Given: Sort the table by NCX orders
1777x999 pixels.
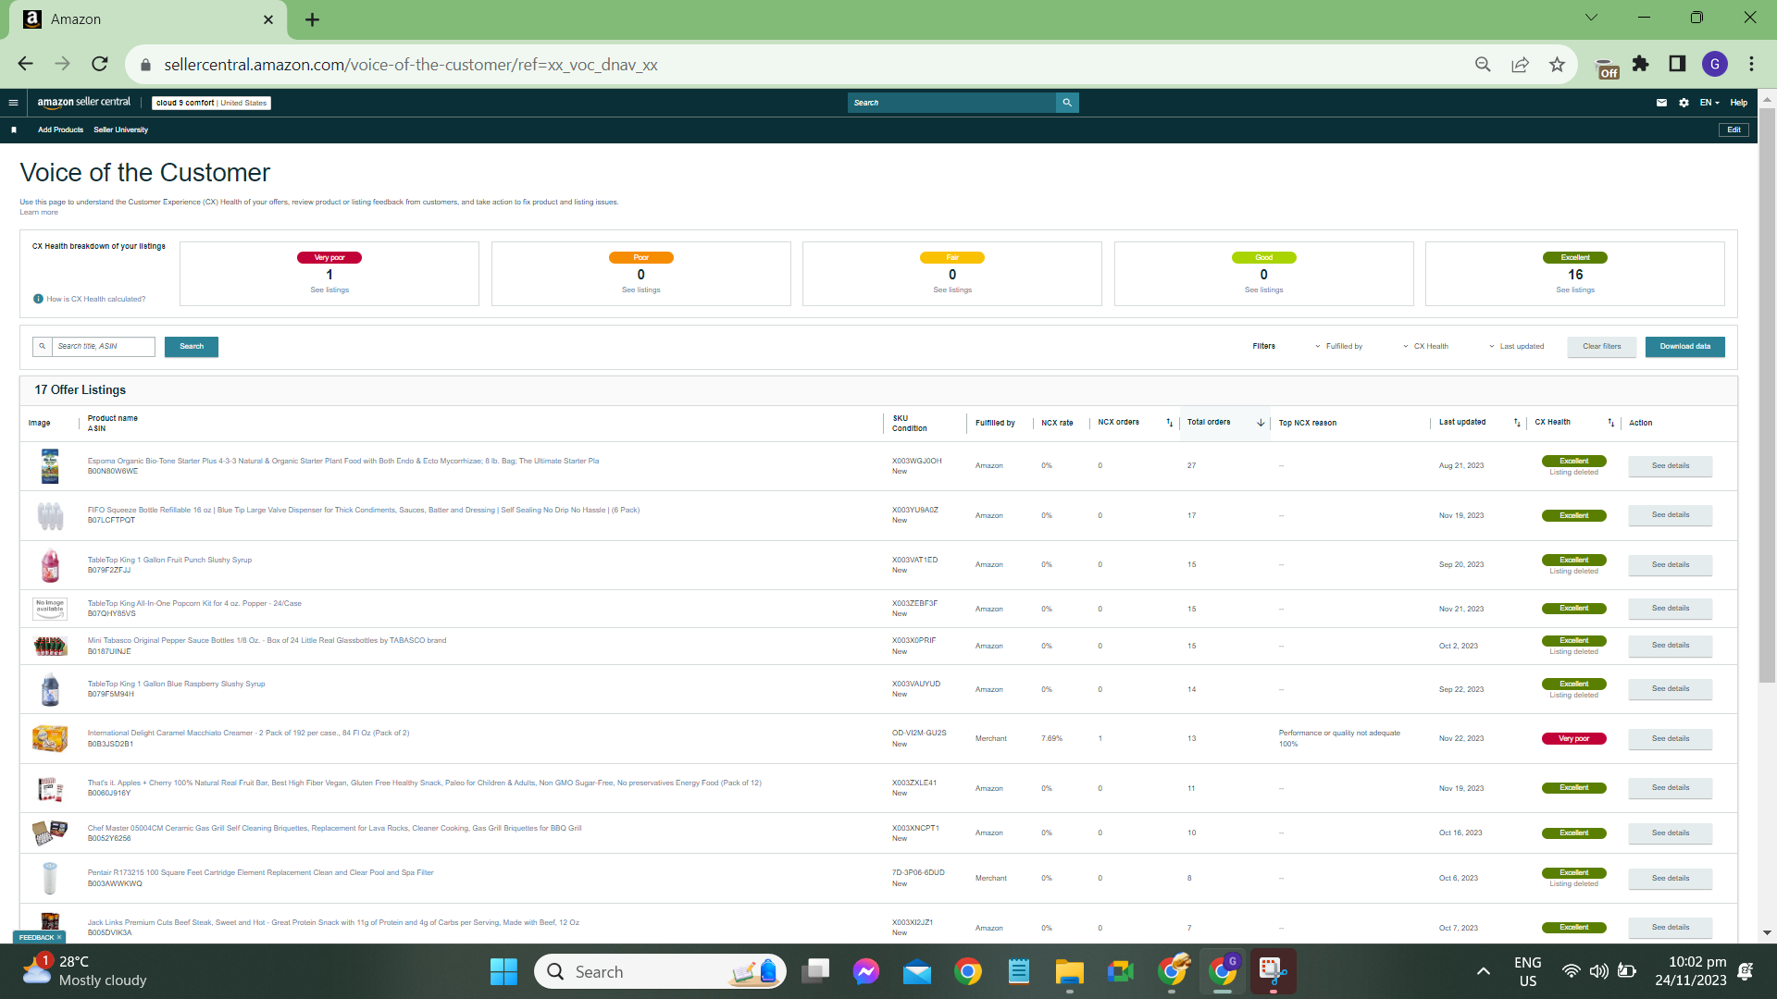Looking at the screenshot, I should (1169, 423).
